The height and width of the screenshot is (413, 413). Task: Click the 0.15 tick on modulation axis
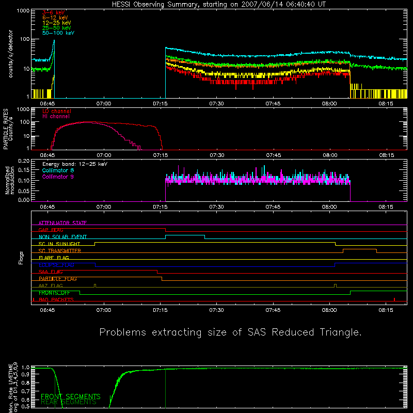24,170
